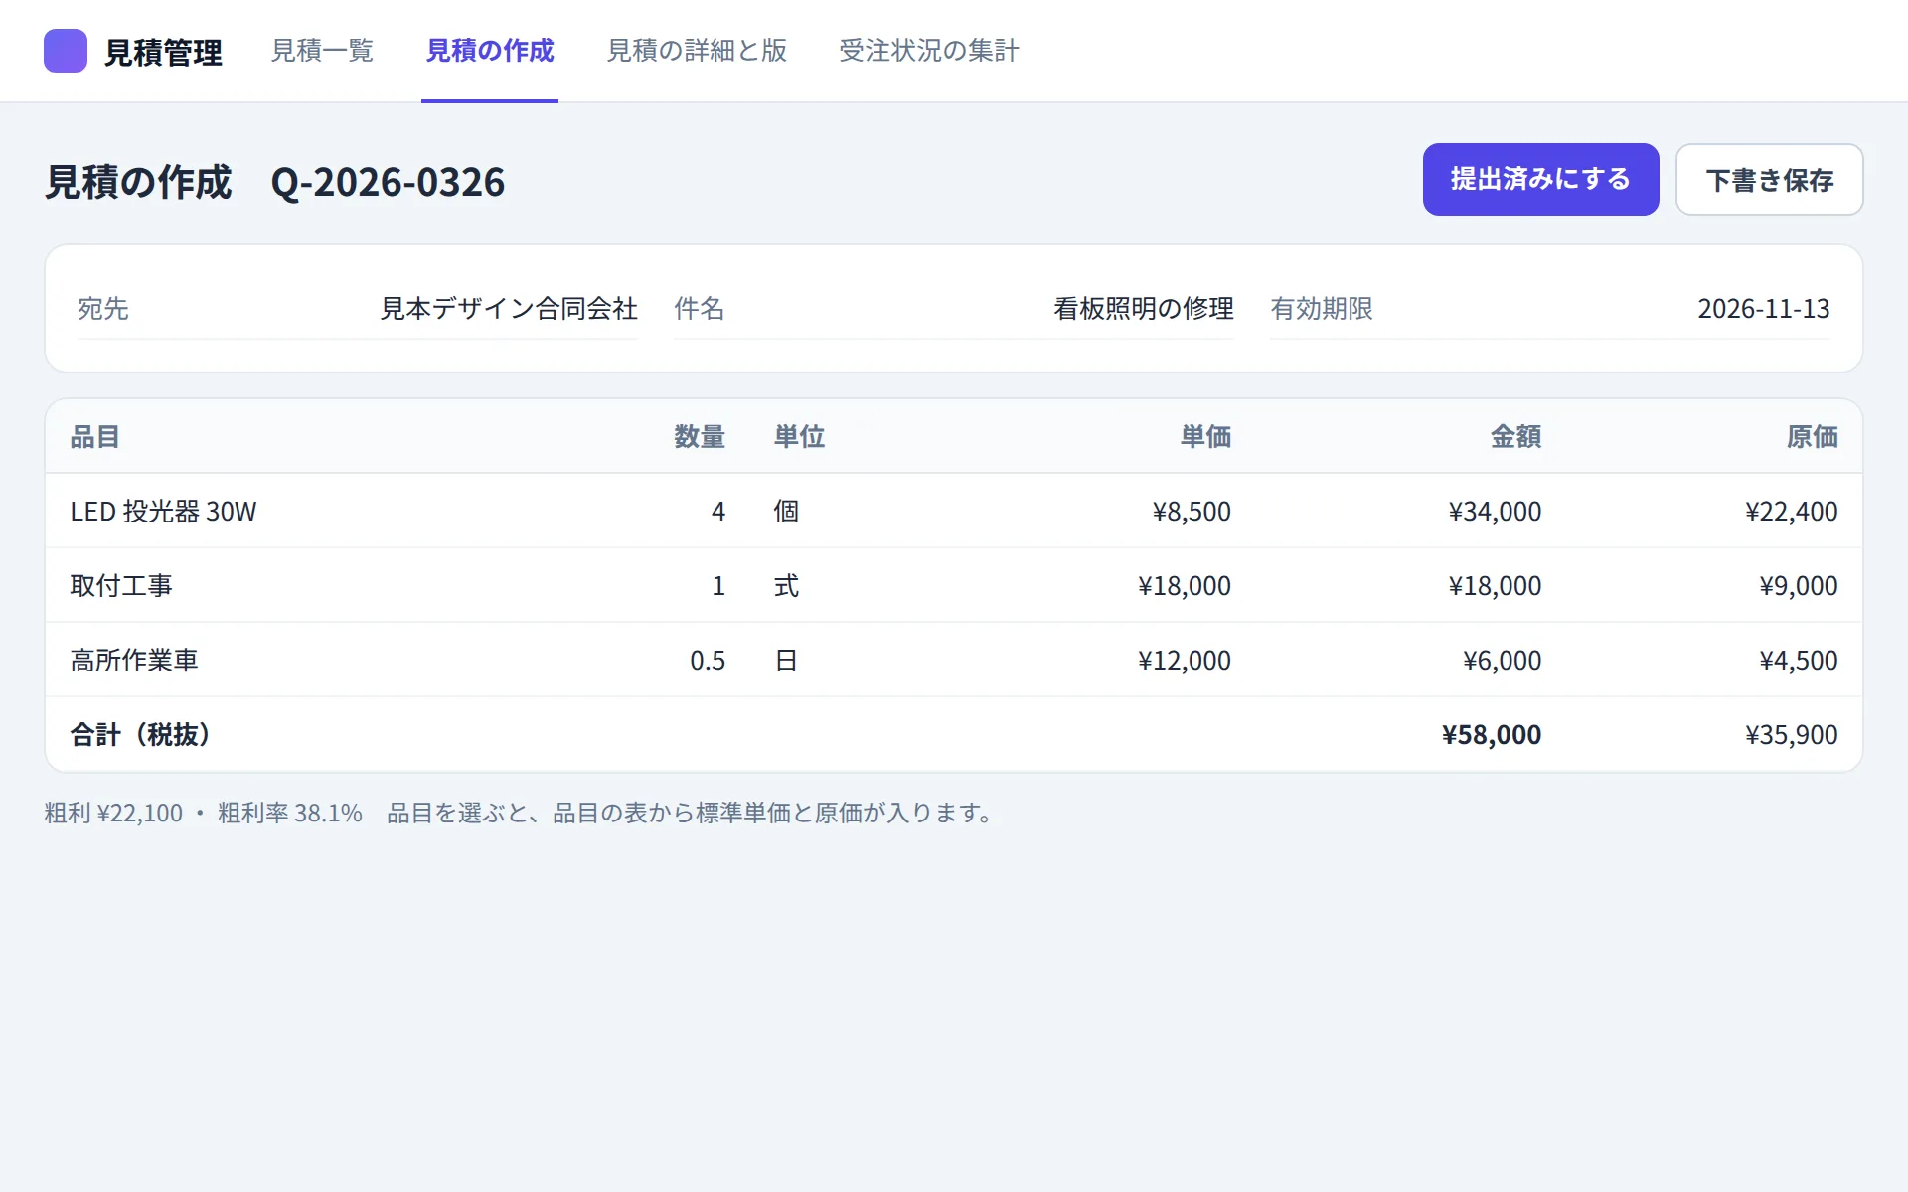Click unit 個 in LED 投光器 row
The height and width of the screenshot is (1192, 1908).
tap(786, 512)
